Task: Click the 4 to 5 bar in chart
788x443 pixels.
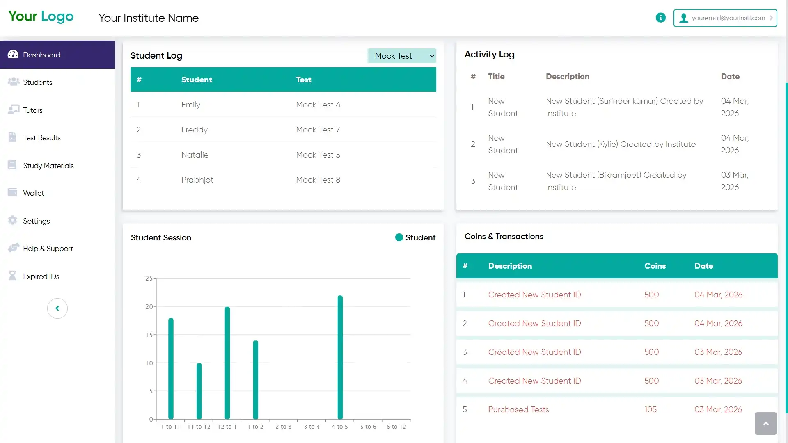Action: click(x=340, y=357)
